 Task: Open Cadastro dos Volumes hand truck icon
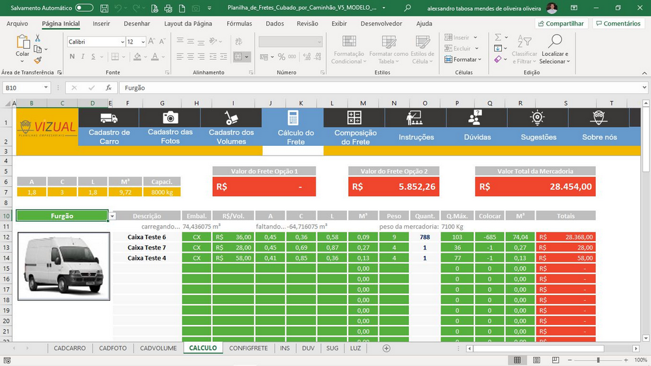point(231,118)
